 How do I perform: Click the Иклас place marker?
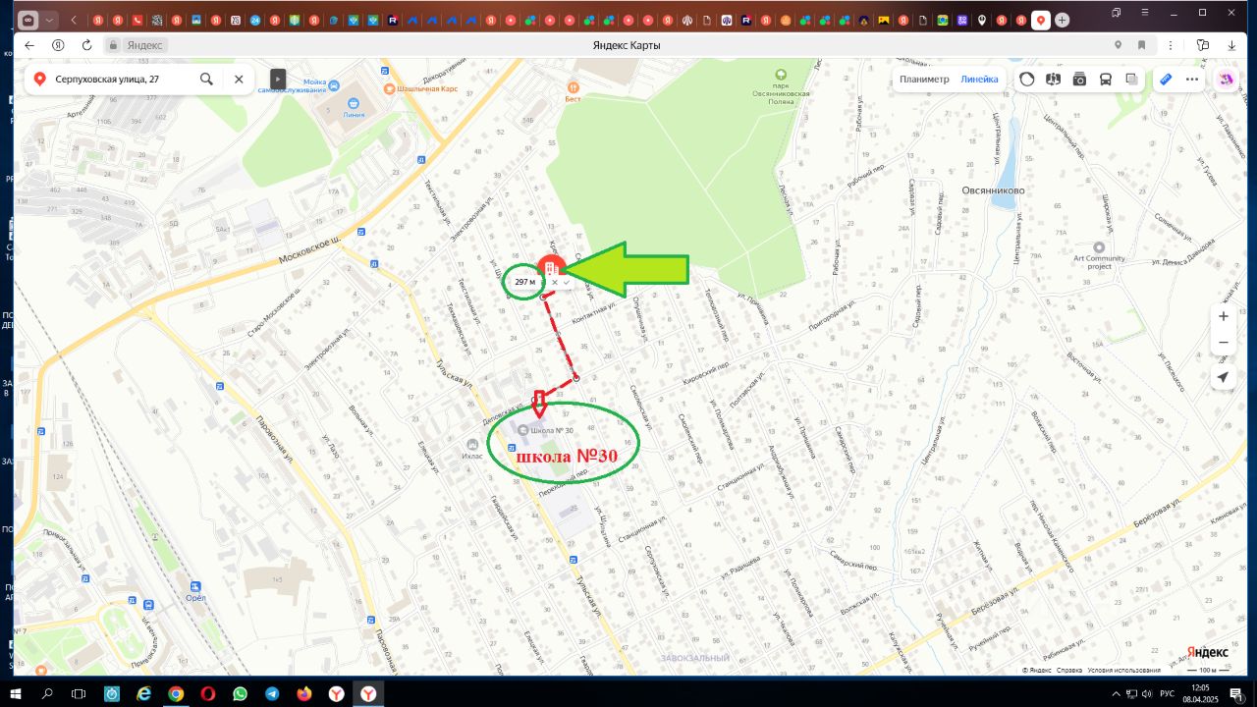472,444
